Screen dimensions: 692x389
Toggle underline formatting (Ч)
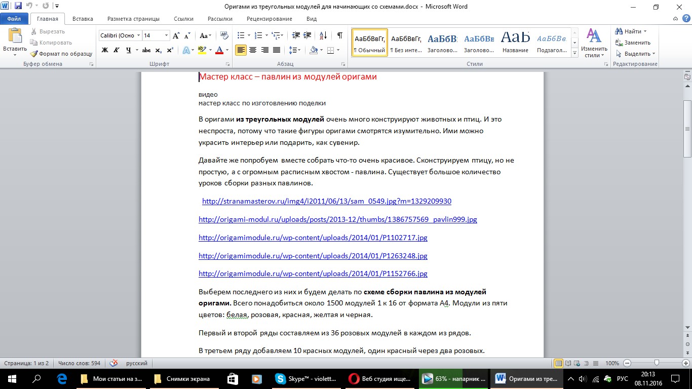point(129,50)
